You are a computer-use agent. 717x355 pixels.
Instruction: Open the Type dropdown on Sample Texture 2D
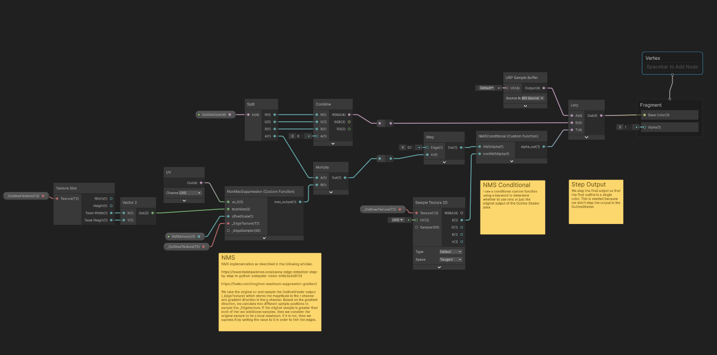tap(451, 252)
